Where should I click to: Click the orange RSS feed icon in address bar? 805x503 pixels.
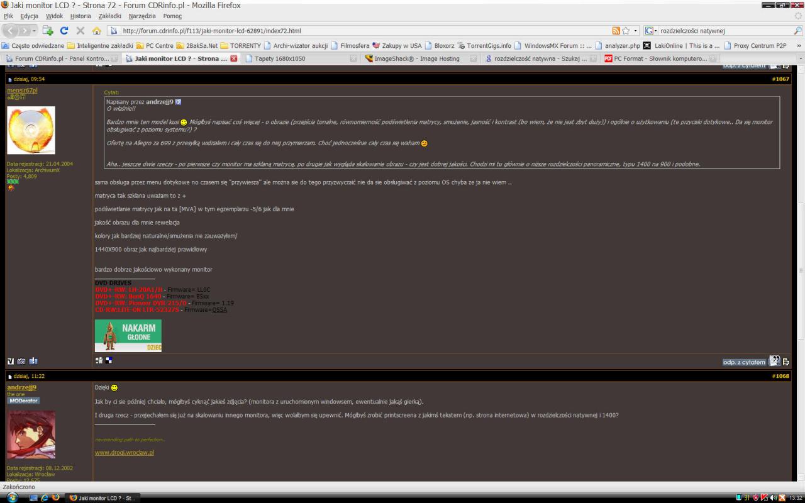coord(617,30)
